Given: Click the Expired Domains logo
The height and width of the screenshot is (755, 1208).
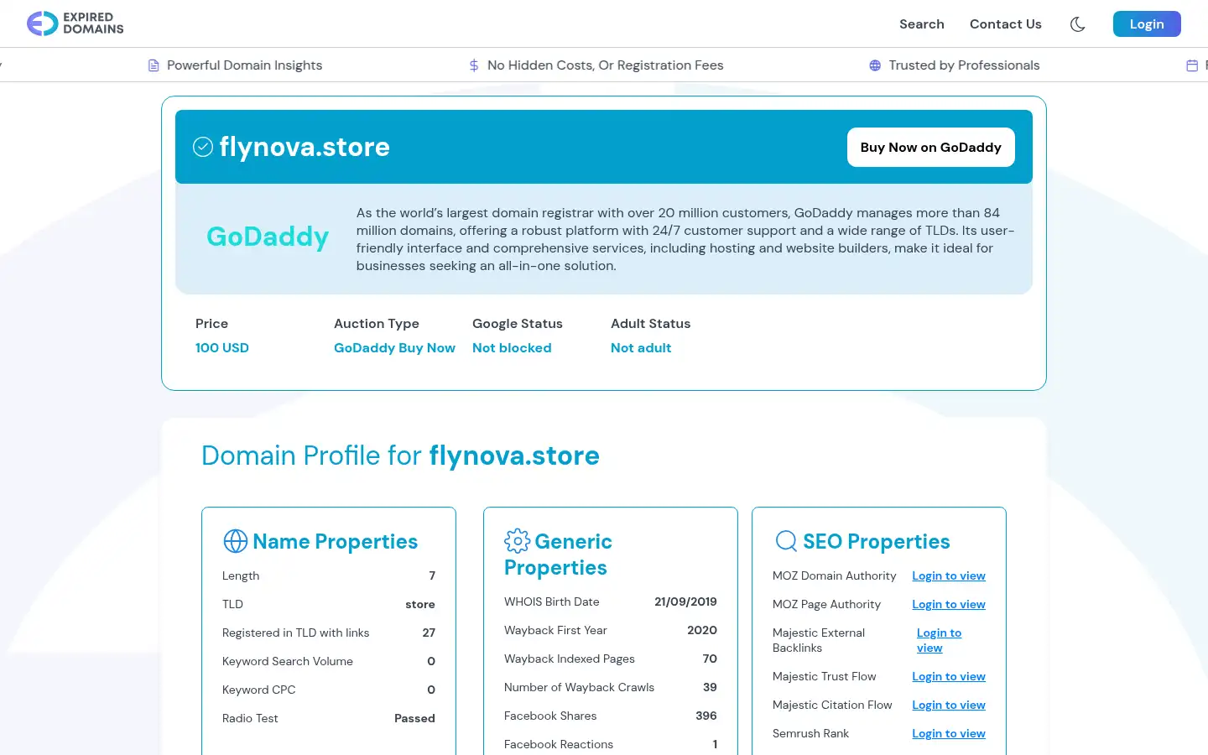Looking at the screenshot, I should [75, 23].
